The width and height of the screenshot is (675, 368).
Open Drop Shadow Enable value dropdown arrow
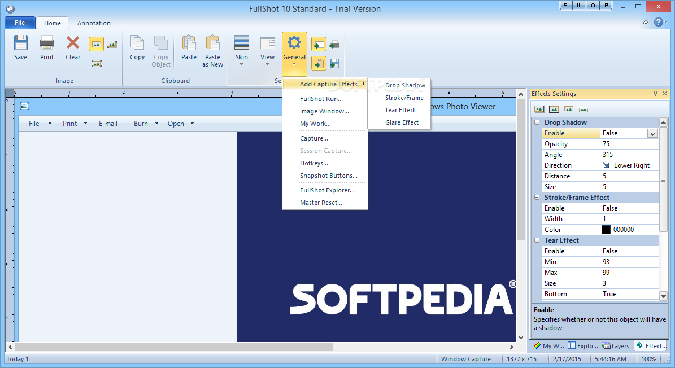(x=652, y=134)
